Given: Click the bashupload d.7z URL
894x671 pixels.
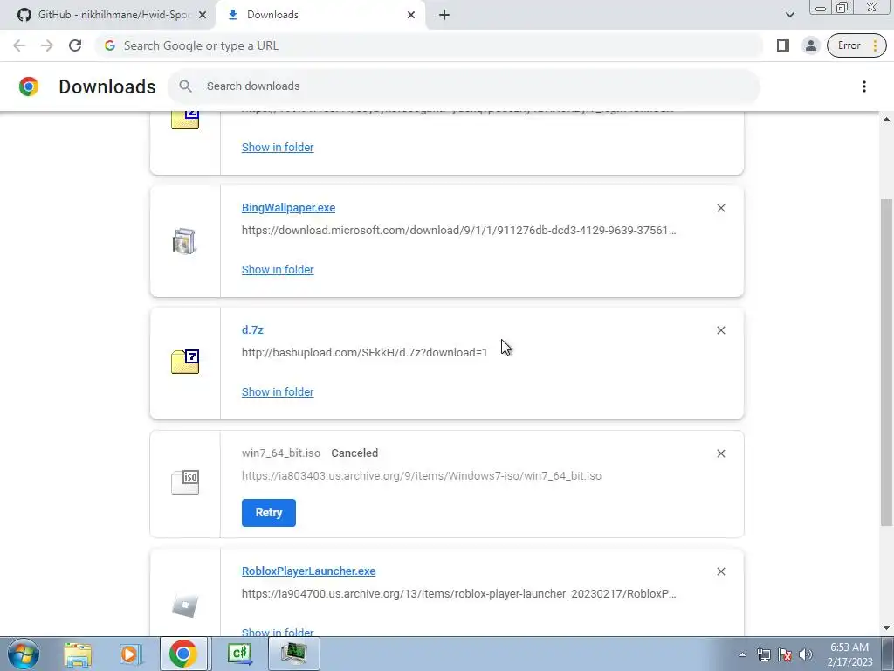Looking at the screenshot, I should (364, 353).
